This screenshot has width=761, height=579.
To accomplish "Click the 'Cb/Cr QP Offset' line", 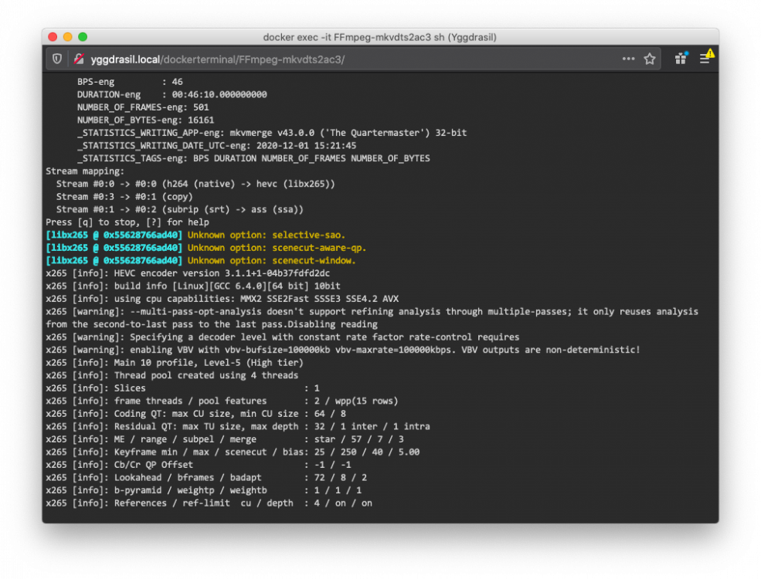I will pos(198,465).
